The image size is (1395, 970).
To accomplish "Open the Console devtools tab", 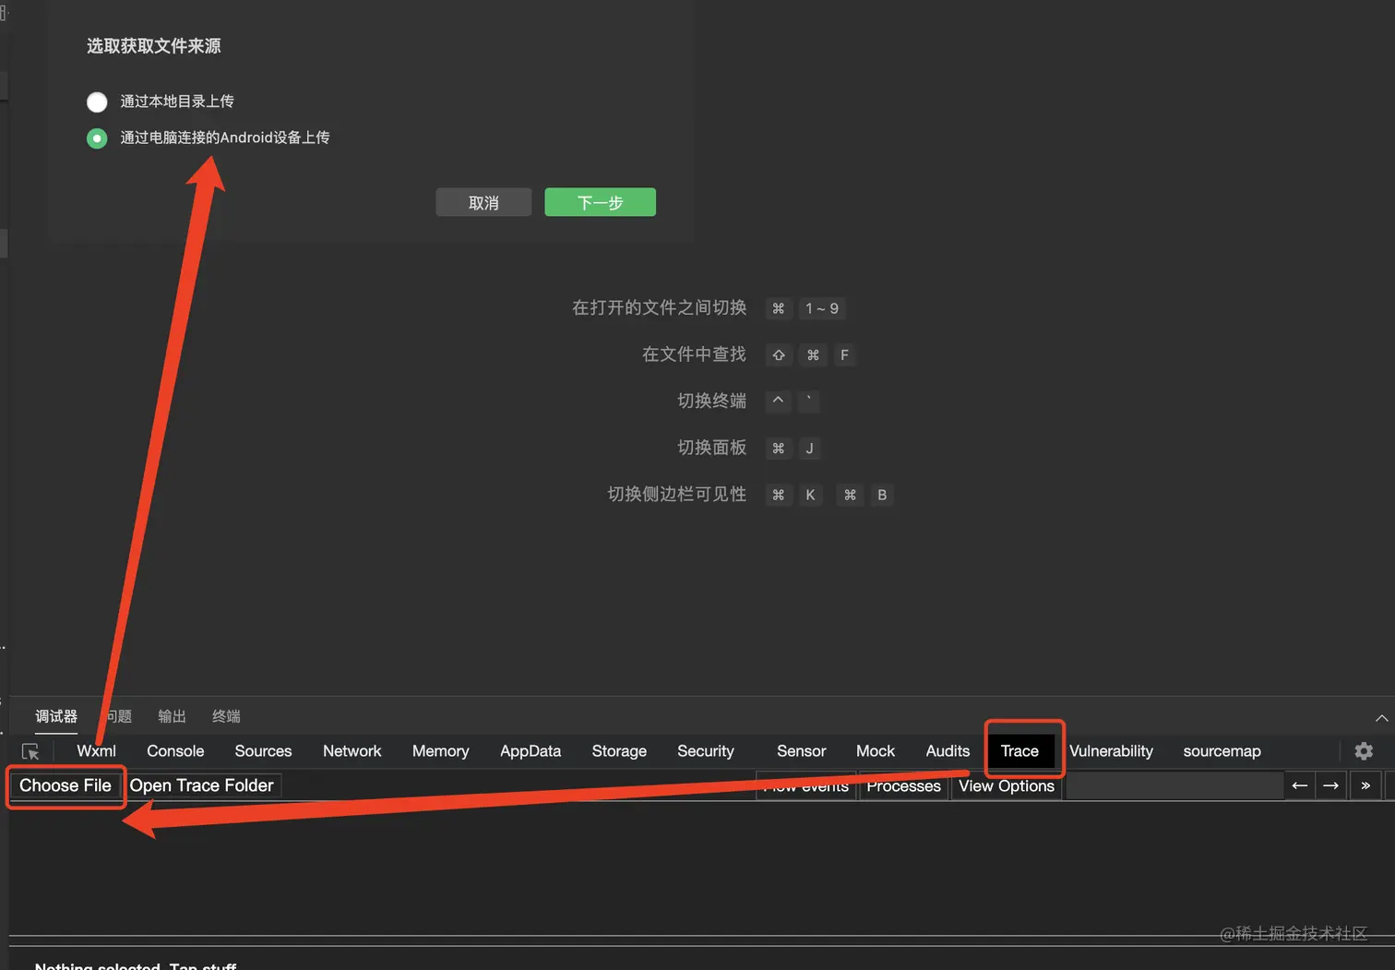I will coord(175,751).
